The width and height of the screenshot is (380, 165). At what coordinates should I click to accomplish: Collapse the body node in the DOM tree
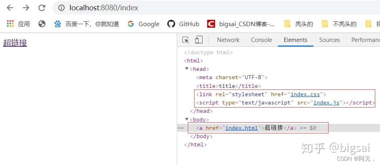point(187,119)
